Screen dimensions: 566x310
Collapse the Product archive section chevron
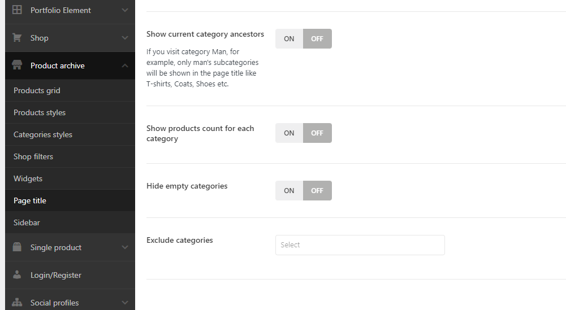pos(125,66)
